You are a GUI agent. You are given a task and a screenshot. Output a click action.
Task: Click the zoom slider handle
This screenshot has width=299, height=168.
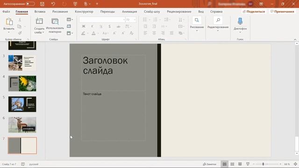pyautogui.click(x=263, y=164)
